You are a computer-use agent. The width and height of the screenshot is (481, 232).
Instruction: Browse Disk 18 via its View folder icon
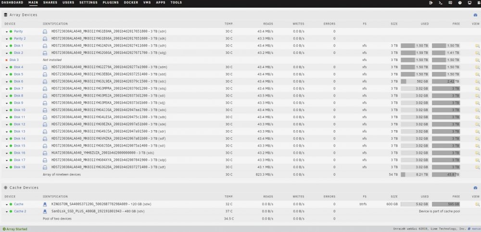click(477, 167)
